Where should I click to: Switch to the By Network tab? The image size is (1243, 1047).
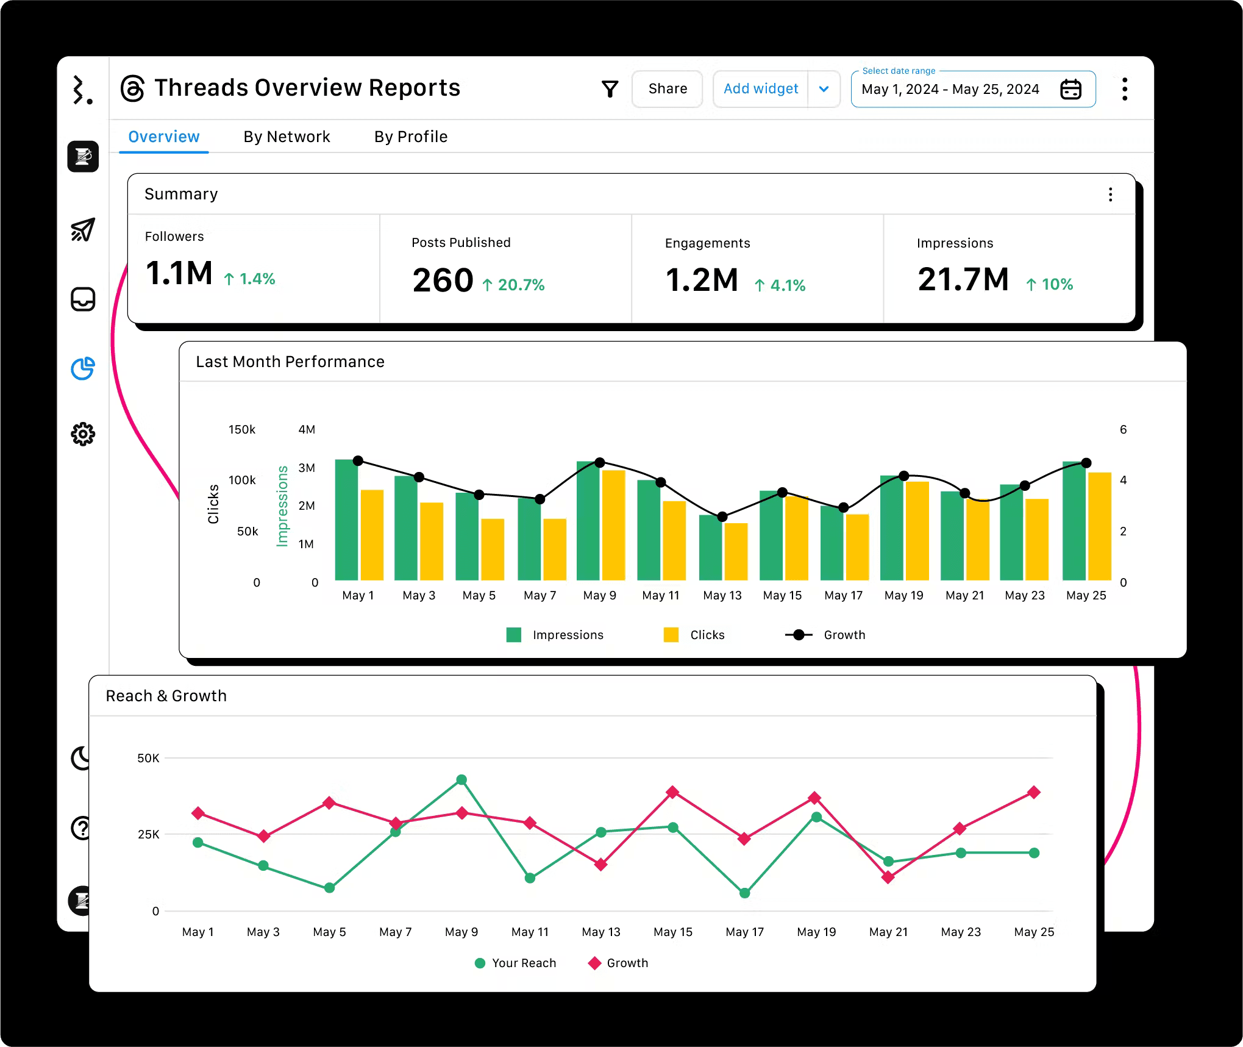pyautogui.click(x=287, y=137)
